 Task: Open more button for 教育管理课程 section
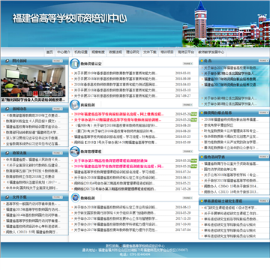pyautogui.click(x=187, y=151)
